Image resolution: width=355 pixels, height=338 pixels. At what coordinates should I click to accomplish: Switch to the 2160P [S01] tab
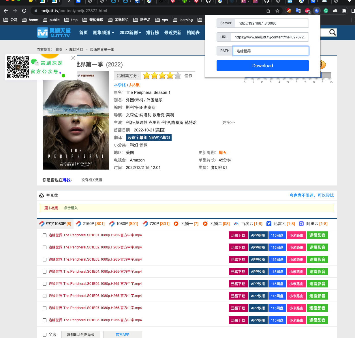[x=90, y=224]
